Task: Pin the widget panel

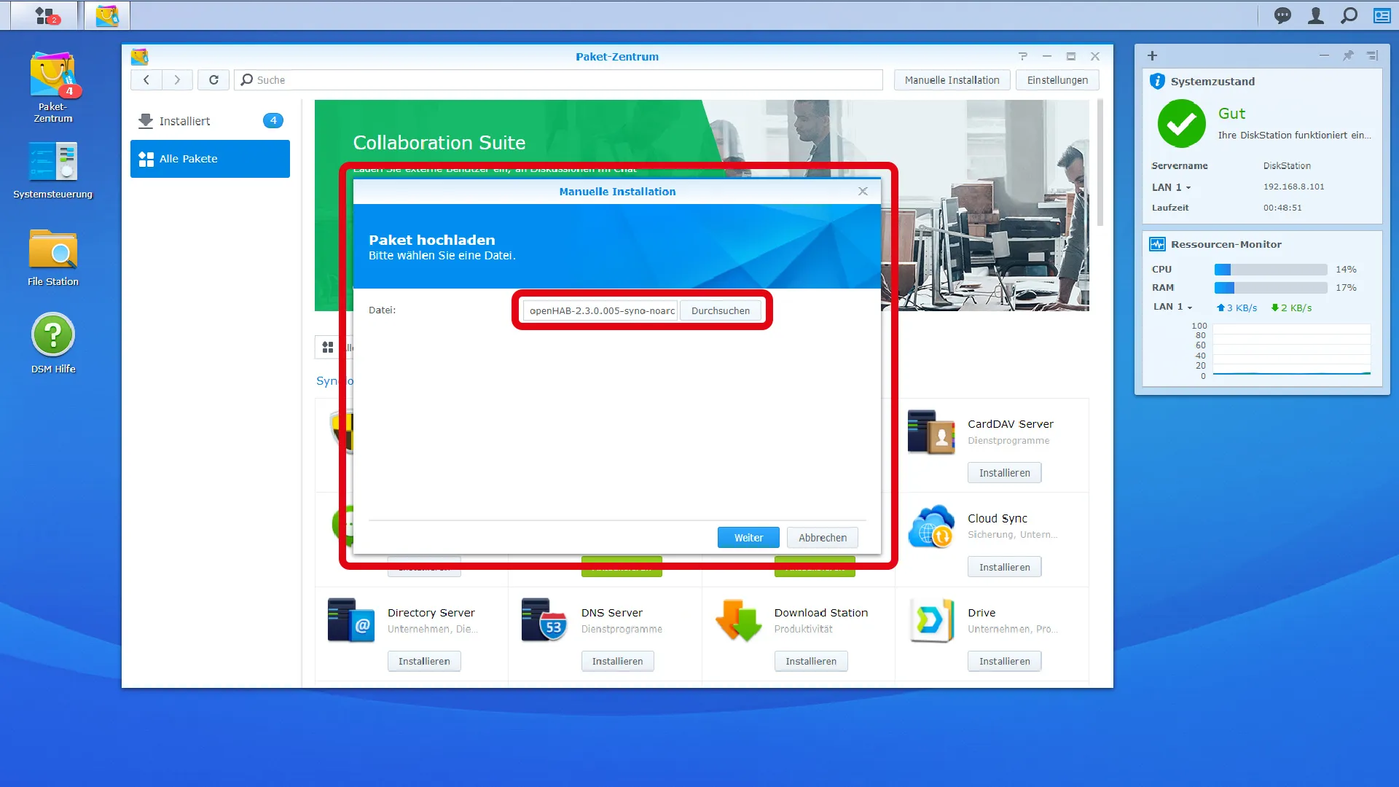Action: tap(1348, 55)
